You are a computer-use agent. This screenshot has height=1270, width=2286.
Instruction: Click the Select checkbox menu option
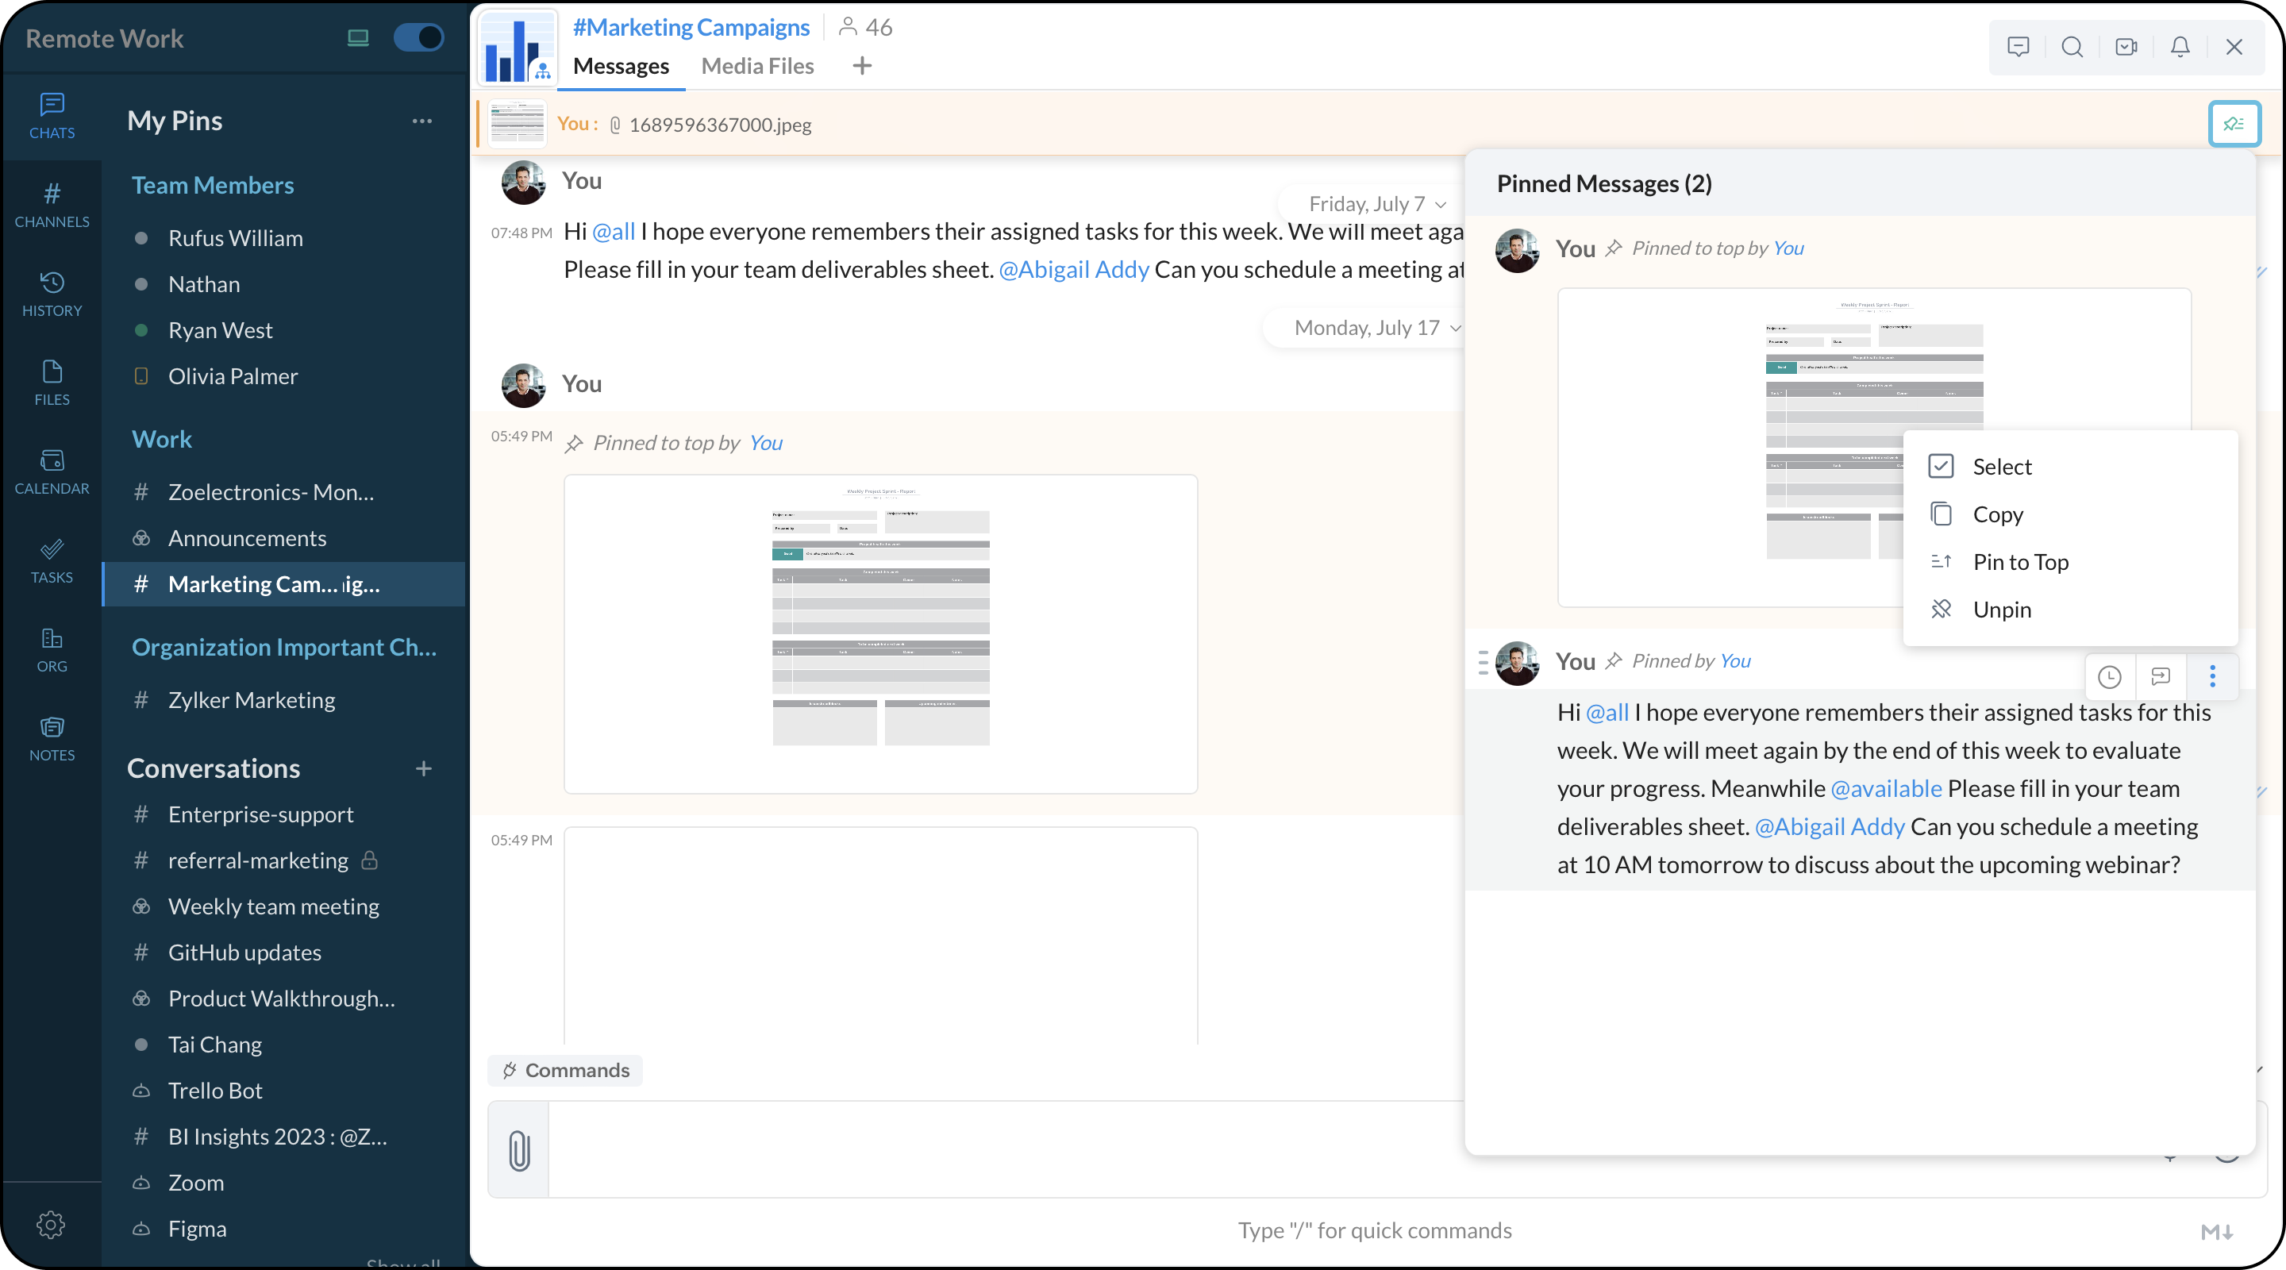[x=2001, y=467]
